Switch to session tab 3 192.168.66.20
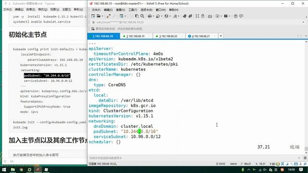Image resolution: width=308 pixels, height=173 pixels. pyautogui.click(x=168, y=37)
